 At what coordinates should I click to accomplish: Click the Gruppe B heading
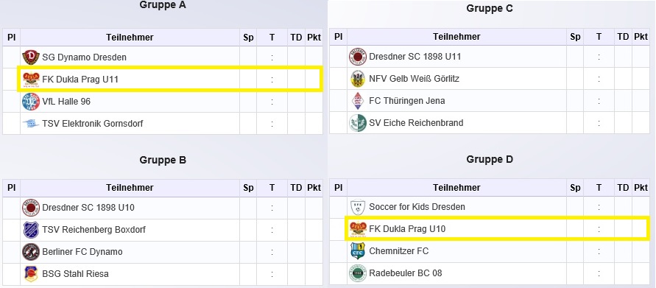pyautogui.click(x=163, y=160)
